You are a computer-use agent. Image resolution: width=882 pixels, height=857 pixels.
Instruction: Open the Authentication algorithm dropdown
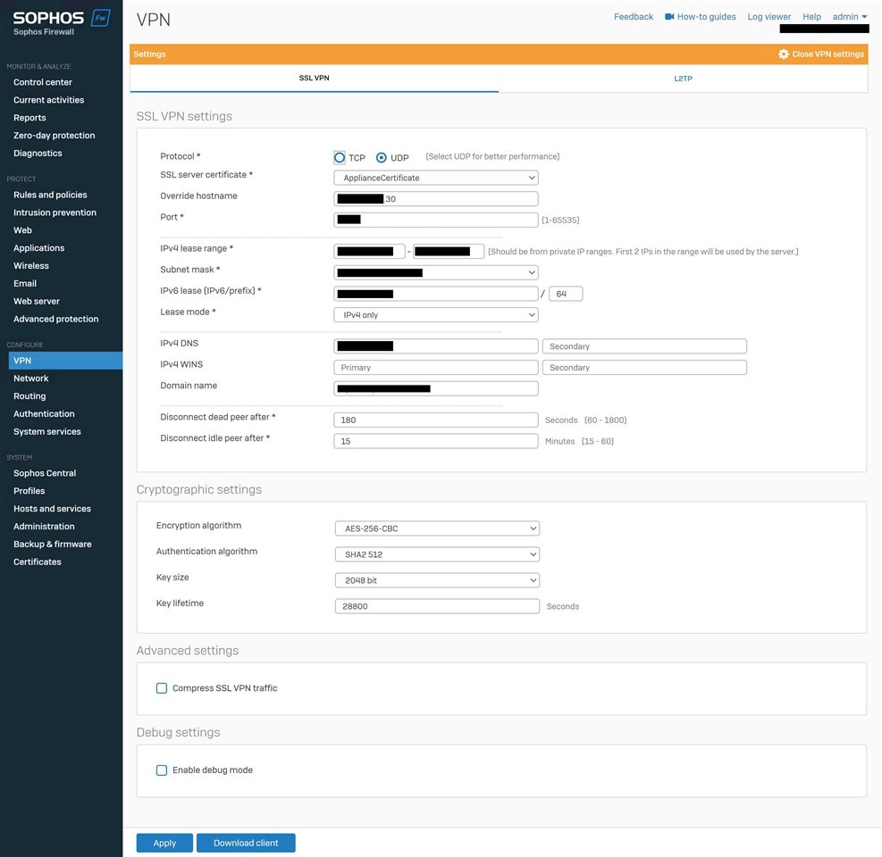point(437,554)
